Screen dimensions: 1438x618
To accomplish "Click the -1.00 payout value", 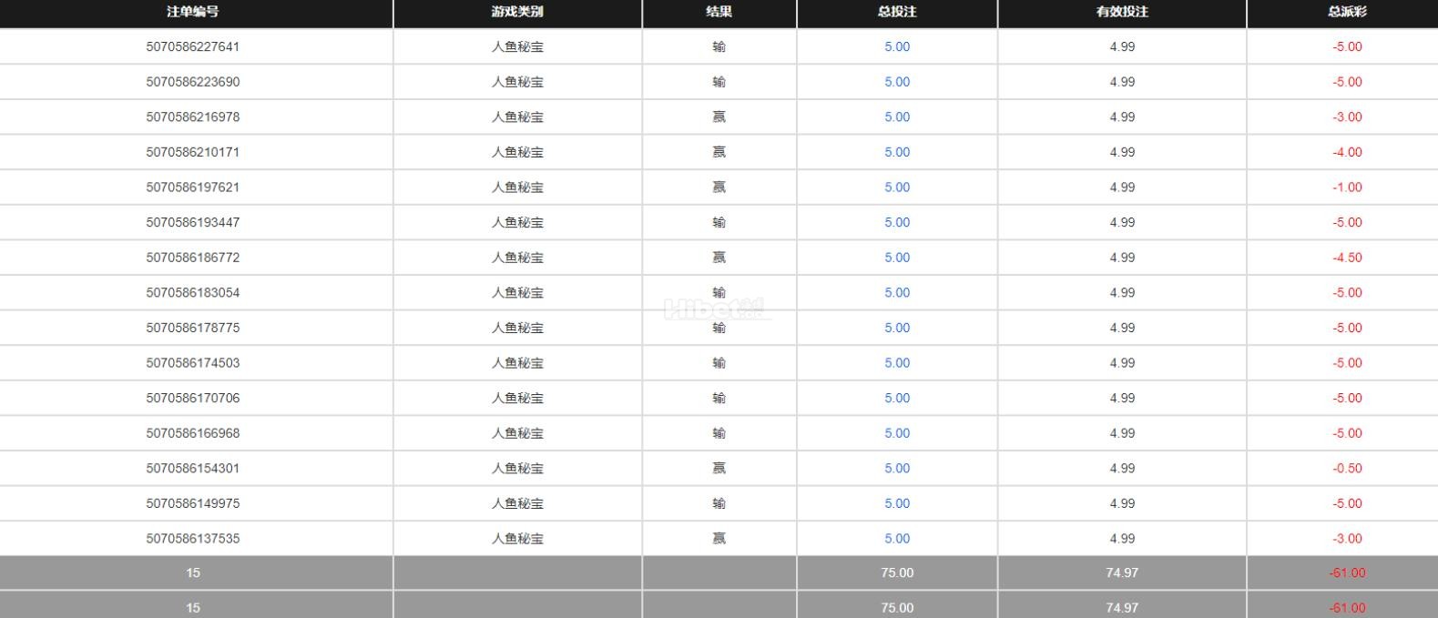I will click(1347, 187).
